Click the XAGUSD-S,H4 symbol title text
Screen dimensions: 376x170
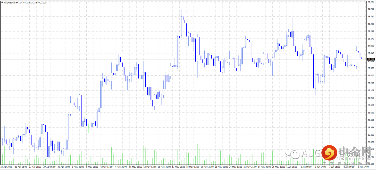[11, 2]
